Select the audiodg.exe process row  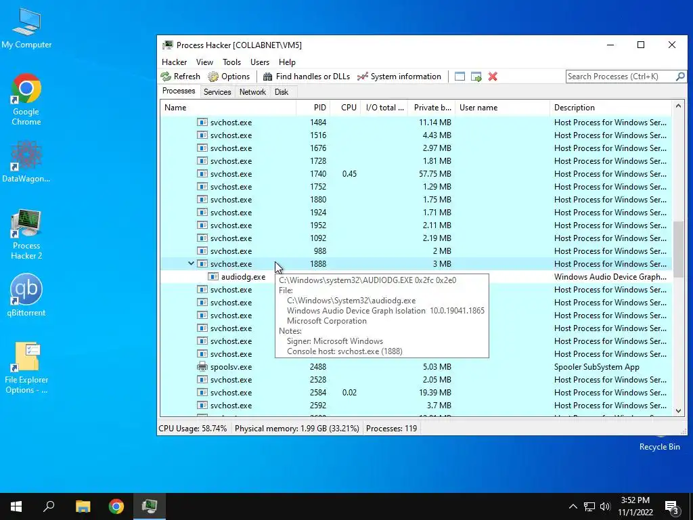click(x=416, y=277)
